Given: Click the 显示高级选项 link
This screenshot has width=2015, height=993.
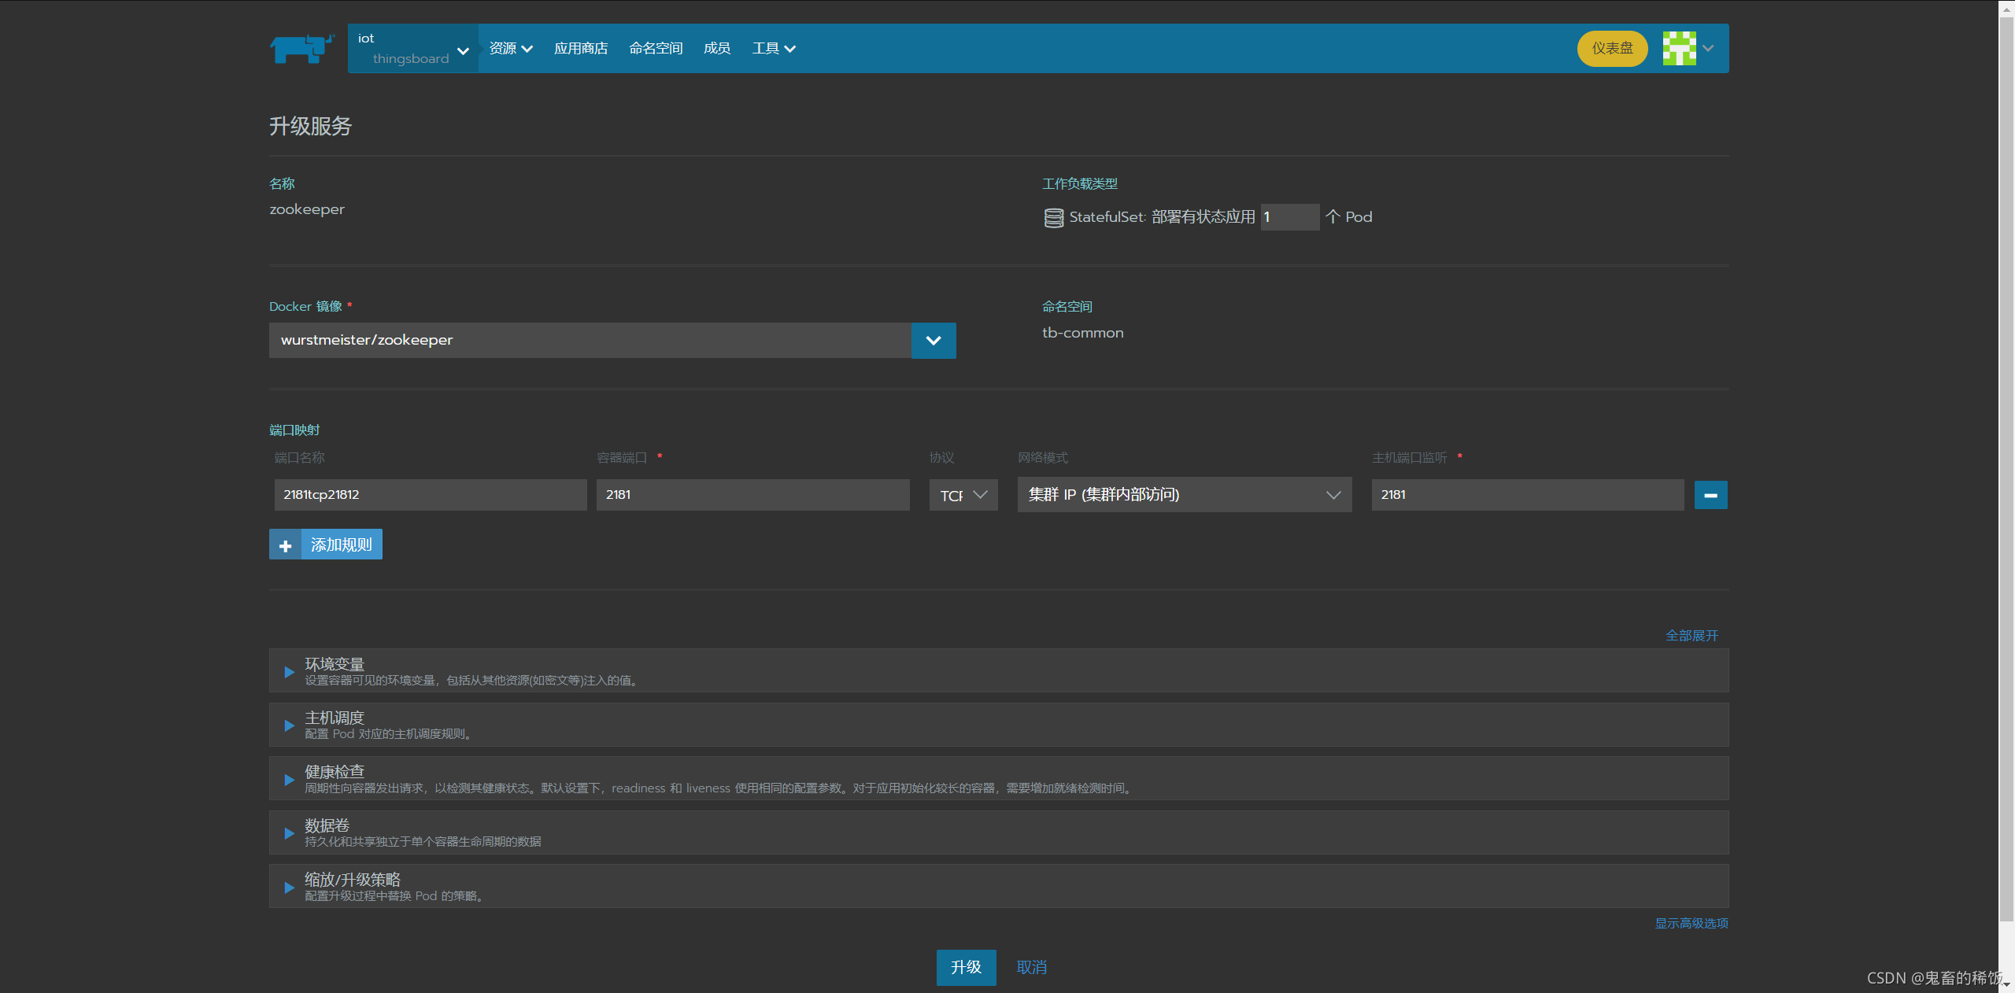Looking at the screenshot, I should [x=1691, y=923].
